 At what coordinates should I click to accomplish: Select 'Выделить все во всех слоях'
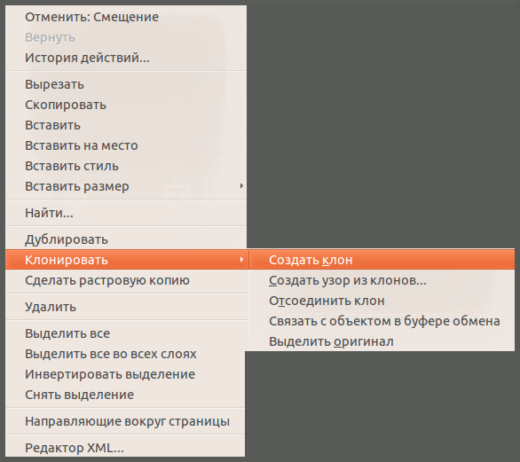coord(126,354)
